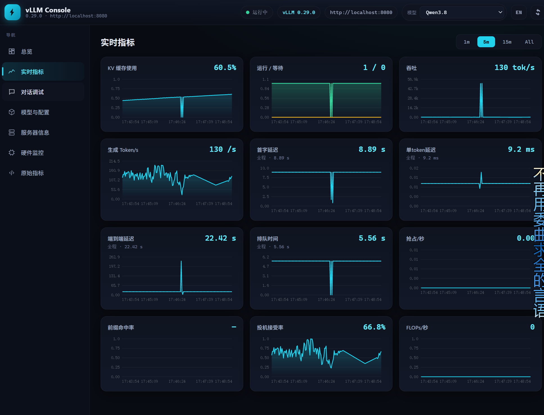Click the 模型与配置 cube icon
Viewport: 544px width, 415px height.
12,112
